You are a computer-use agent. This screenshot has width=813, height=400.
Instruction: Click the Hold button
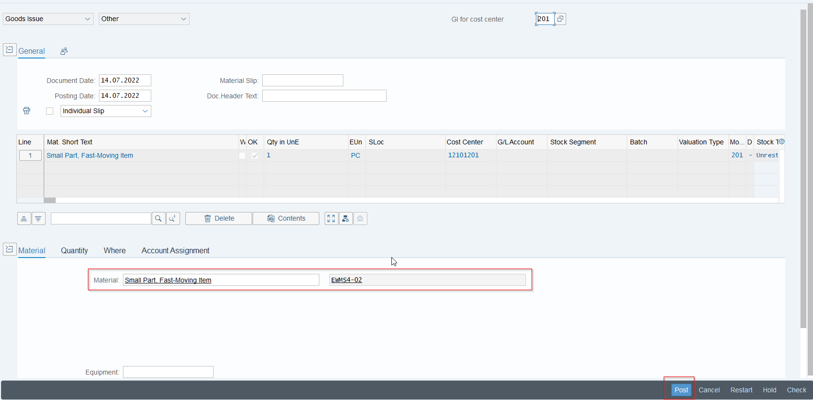point(769,390)
